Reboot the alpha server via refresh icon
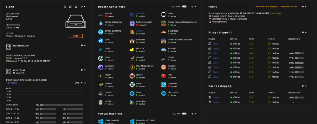The image size is (317, 124). pyautogui.click(x=70, y=7)
